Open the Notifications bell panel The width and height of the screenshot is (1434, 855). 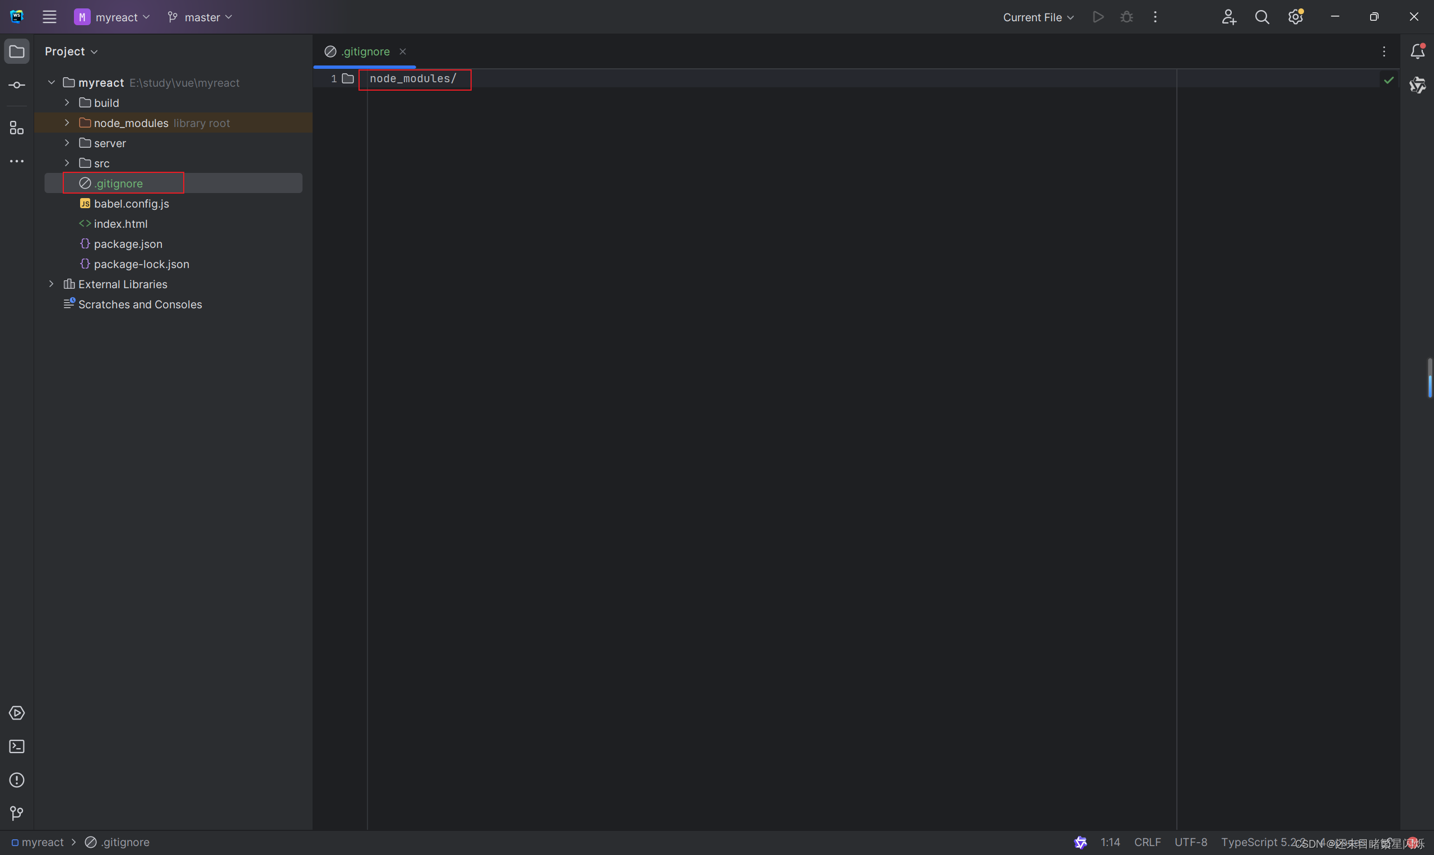coord(1417,51)
